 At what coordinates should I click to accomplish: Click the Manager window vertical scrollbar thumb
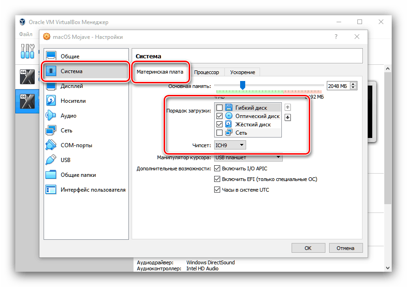click(388, 138)
